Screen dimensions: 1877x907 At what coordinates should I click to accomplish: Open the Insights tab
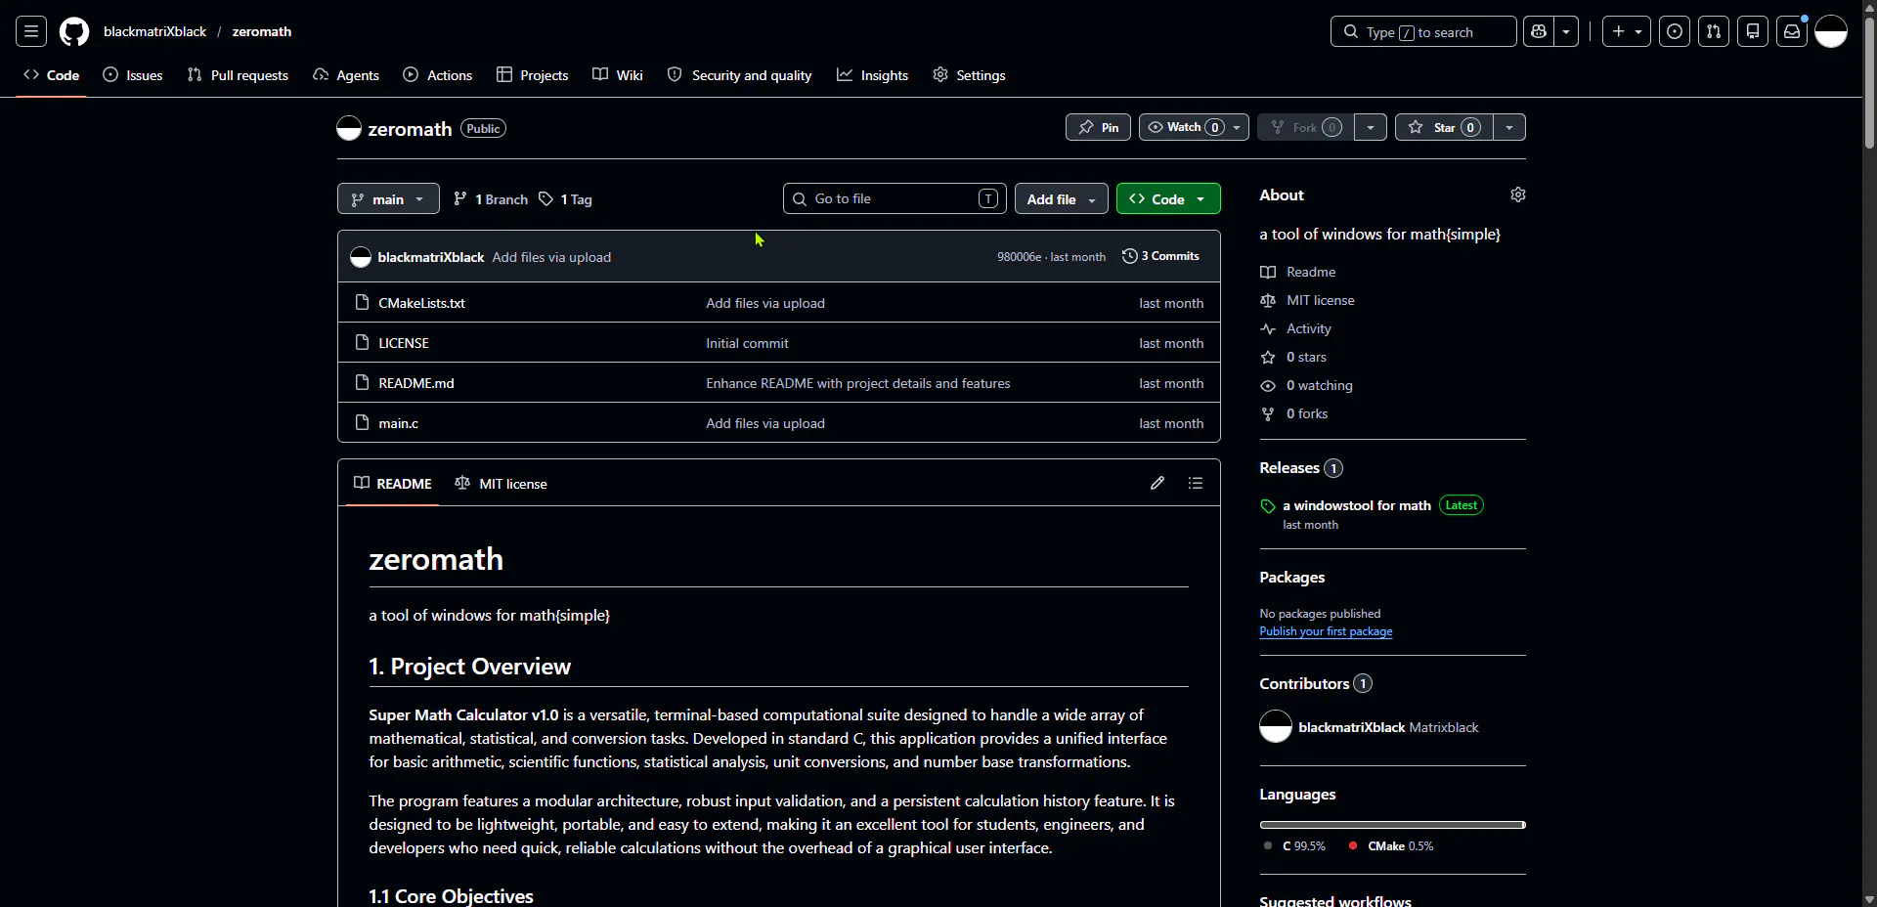point(872,75)
